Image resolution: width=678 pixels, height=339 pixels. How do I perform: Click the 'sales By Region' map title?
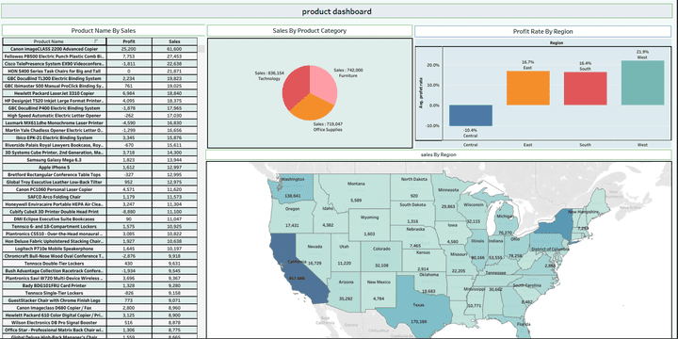pos(439,154)
